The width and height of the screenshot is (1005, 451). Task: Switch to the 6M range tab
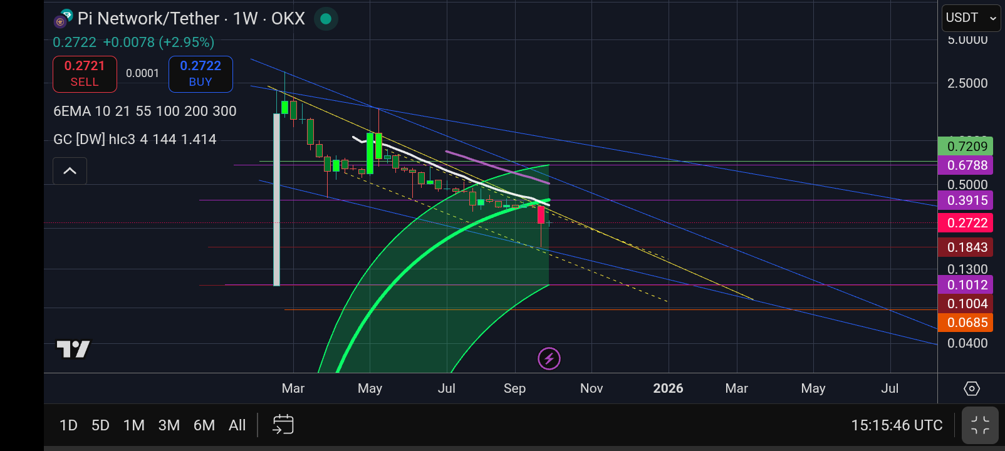coord(204,425)
